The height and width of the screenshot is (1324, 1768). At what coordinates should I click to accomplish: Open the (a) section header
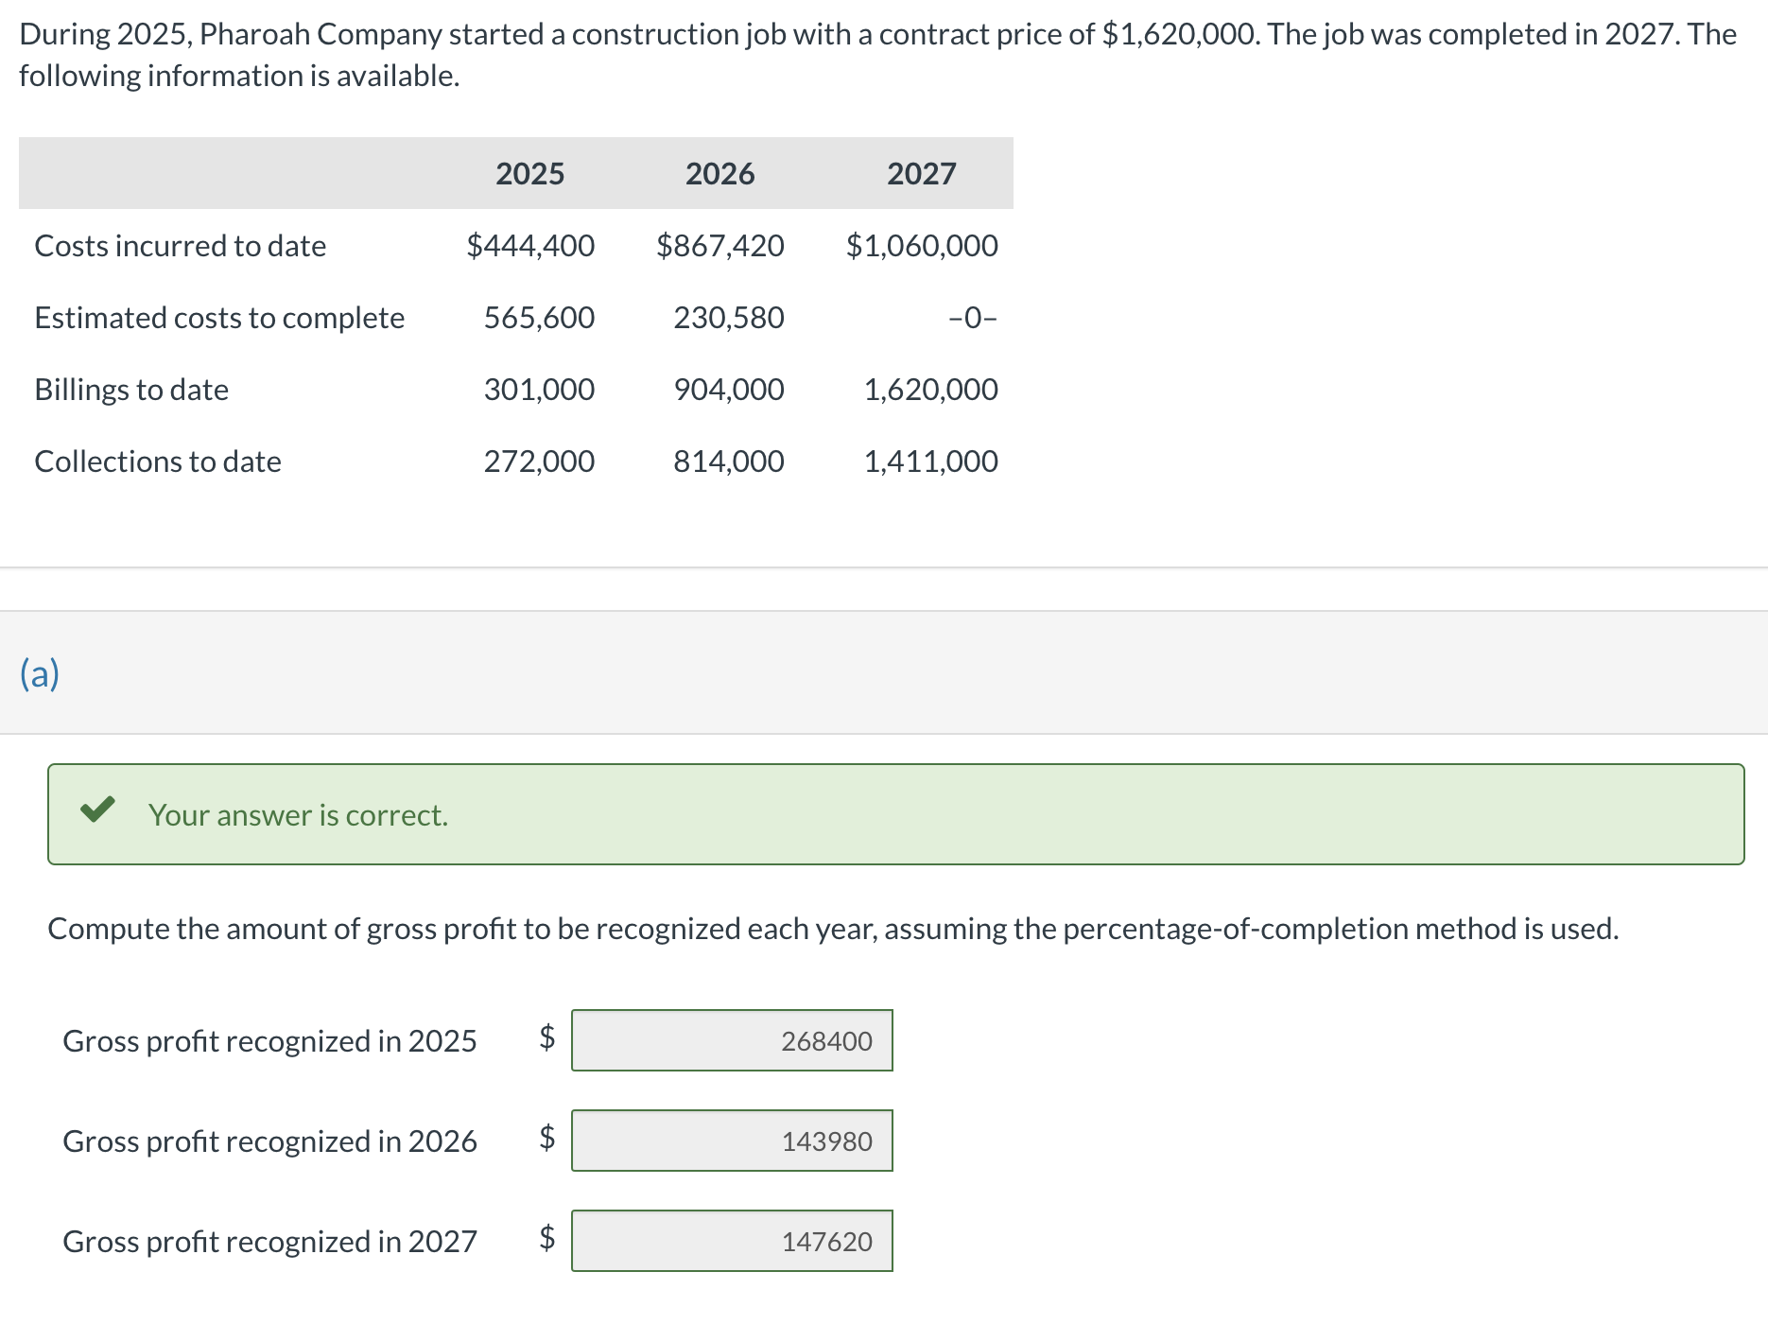[x=40, y=673]
